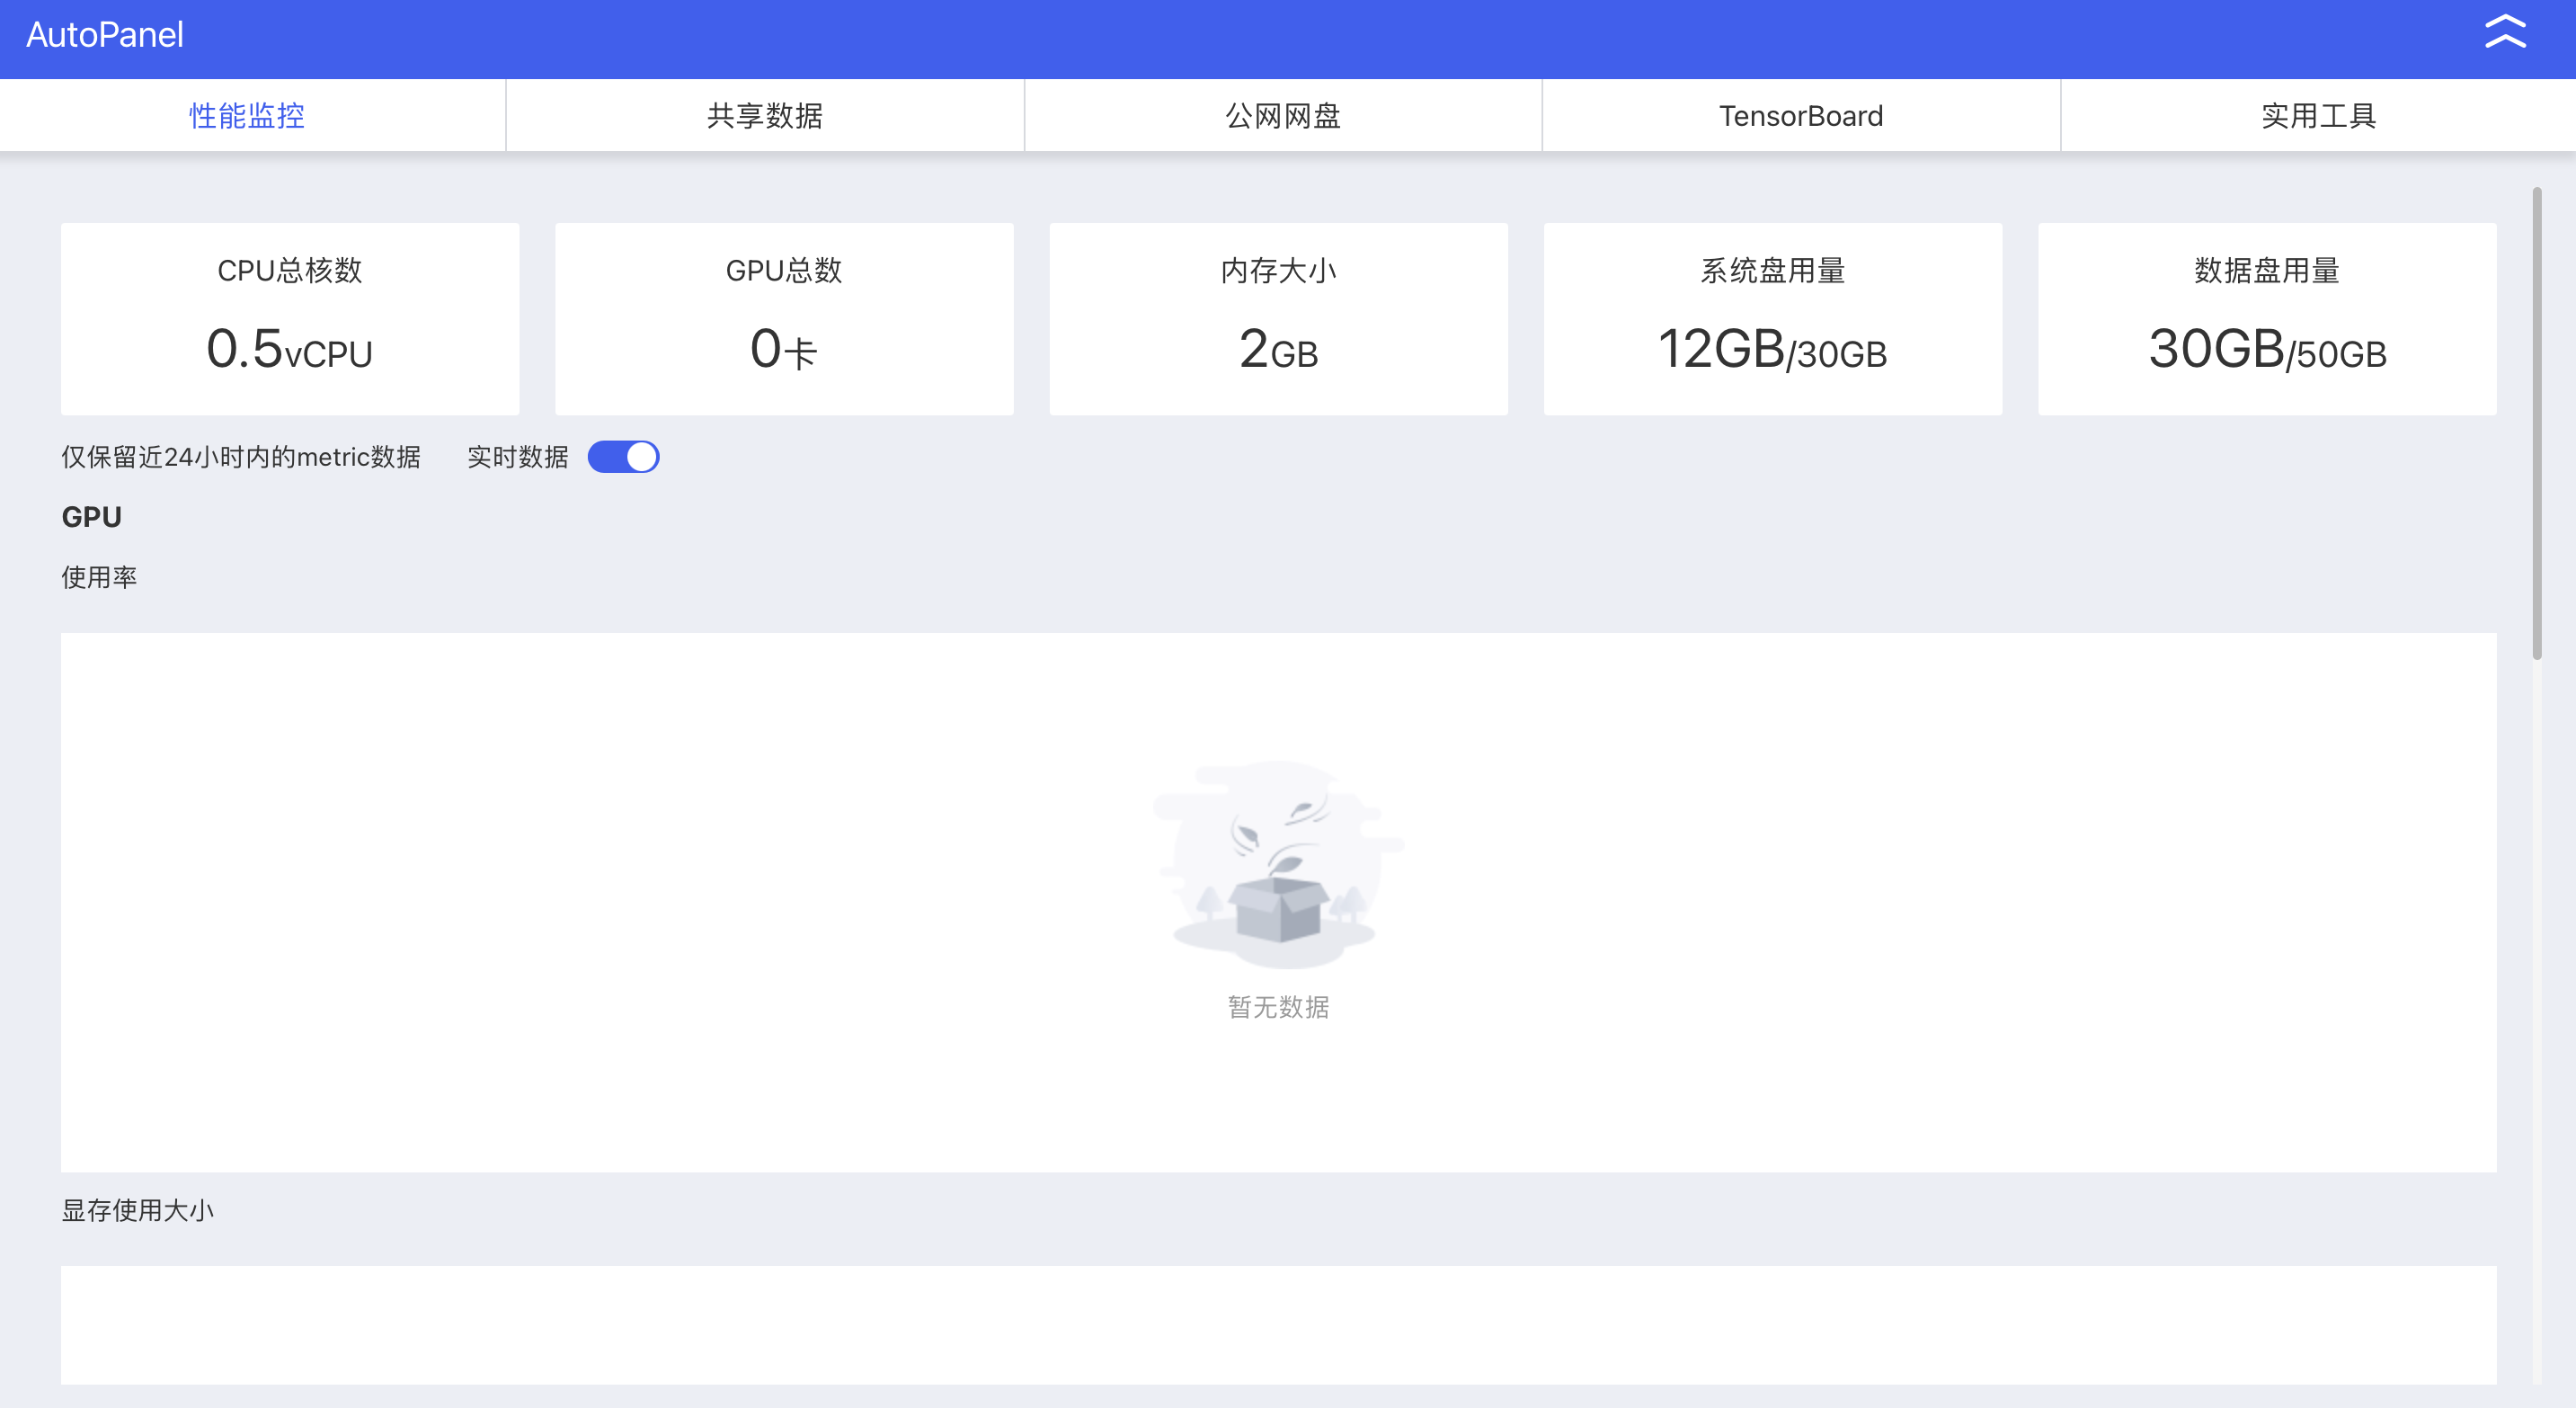Click the empty box illustration icon

click(x=1278, y=867)
